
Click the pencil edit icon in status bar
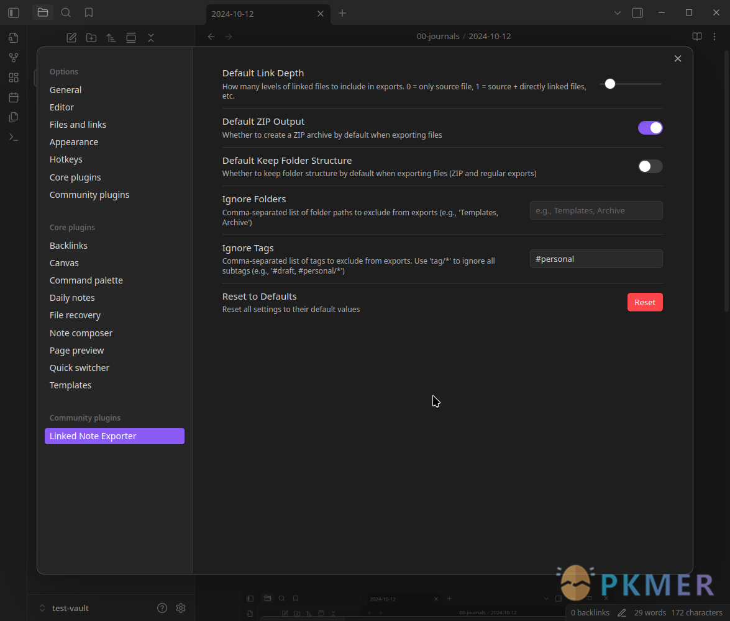(x=621, y=613)
